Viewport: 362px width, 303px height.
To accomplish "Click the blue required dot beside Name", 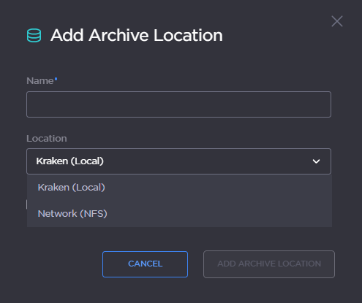I will pyautogui.click(x=56, y=79).
